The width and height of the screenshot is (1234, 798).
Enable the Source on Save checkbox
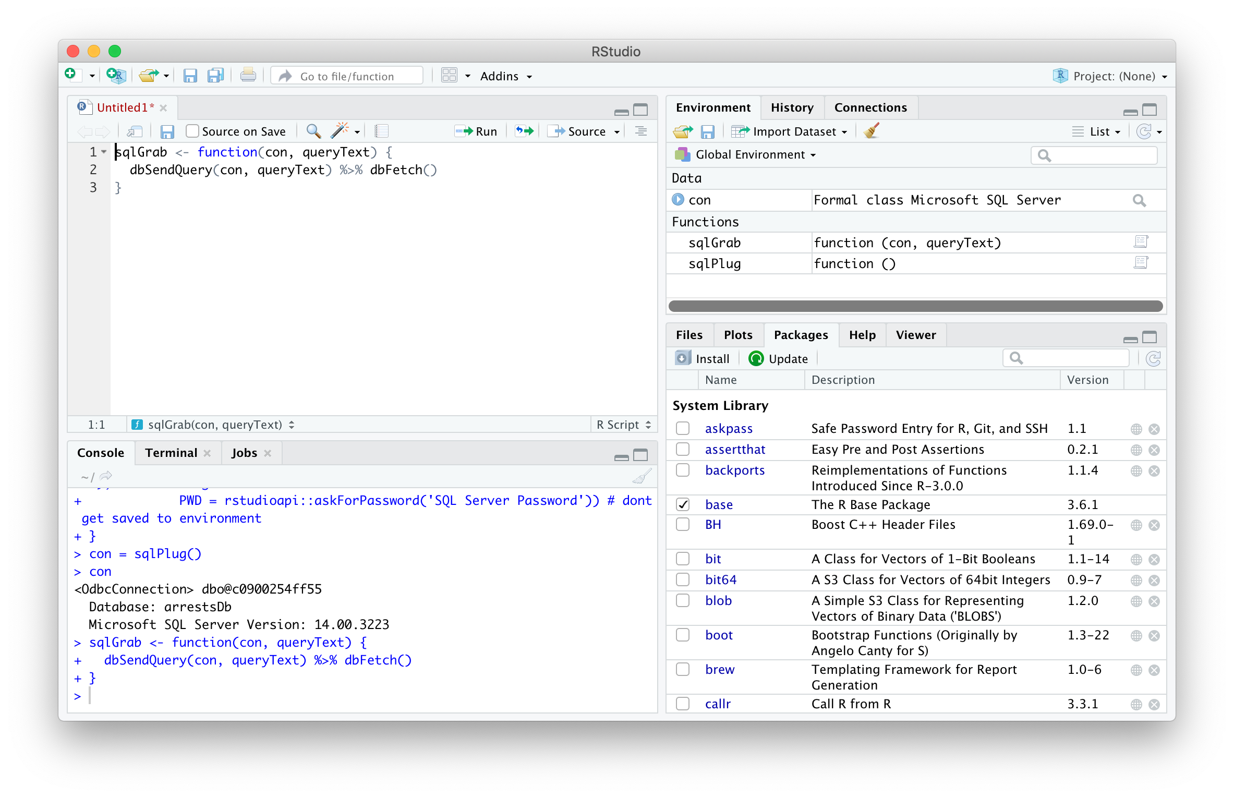point(192,131)
